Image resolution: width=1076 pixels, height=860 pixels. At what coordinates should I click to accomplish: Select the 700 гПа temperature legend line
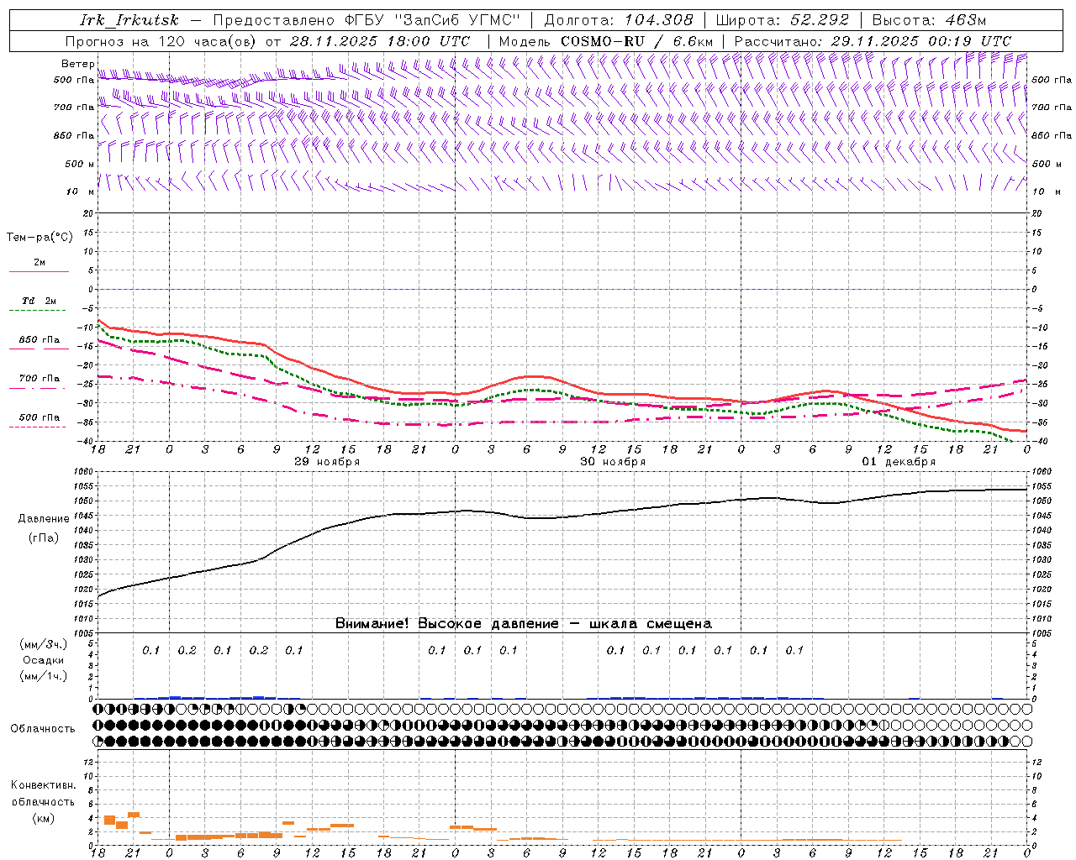click(39, 388)
